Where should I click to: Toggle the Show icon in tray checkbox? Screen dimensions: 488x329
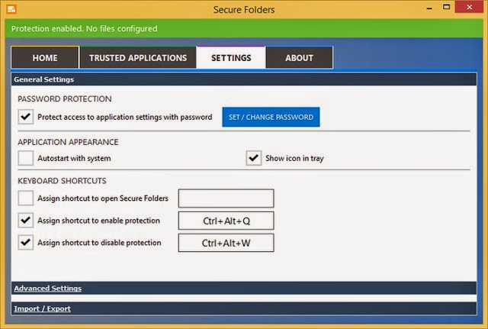254,158
